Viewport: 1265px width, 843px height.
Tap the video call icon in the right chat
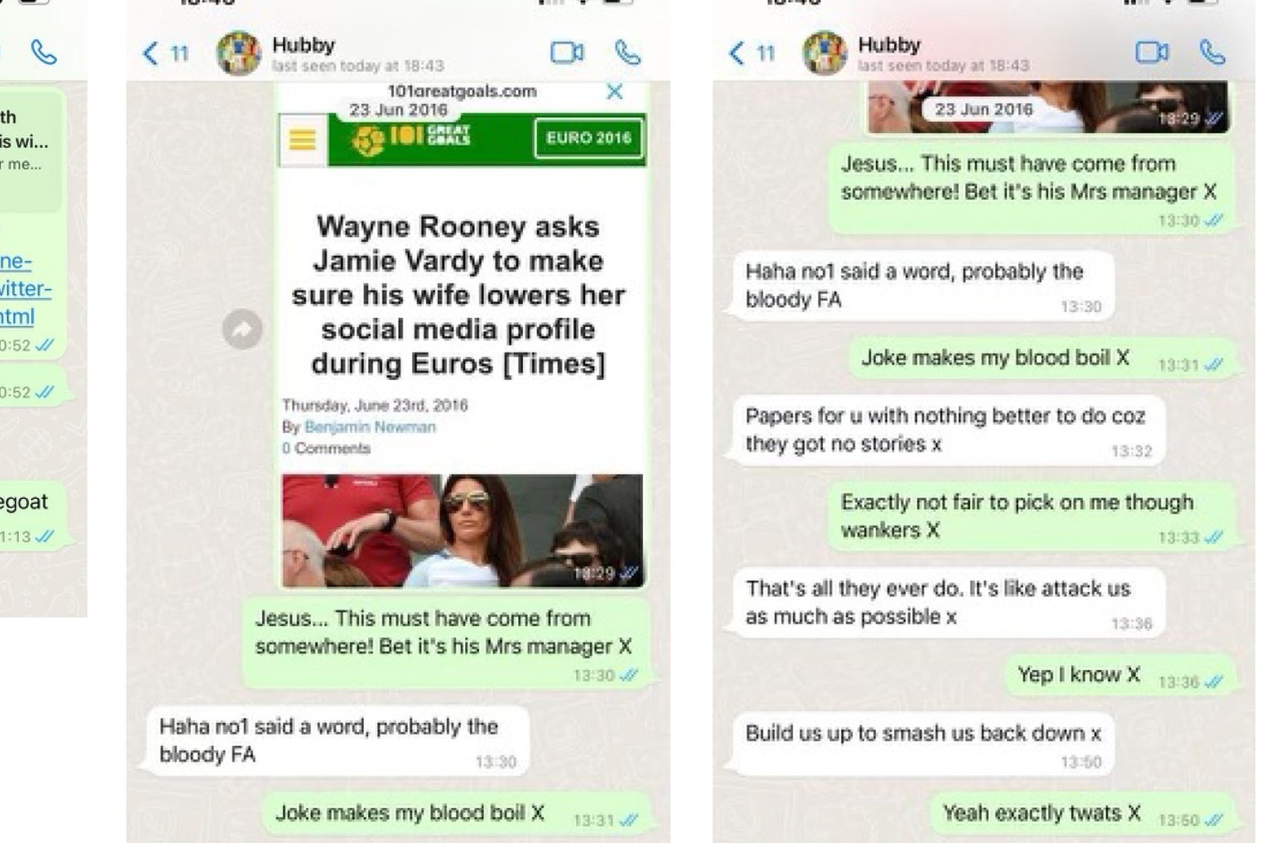pyautogui.click(x=1151, y=53)
